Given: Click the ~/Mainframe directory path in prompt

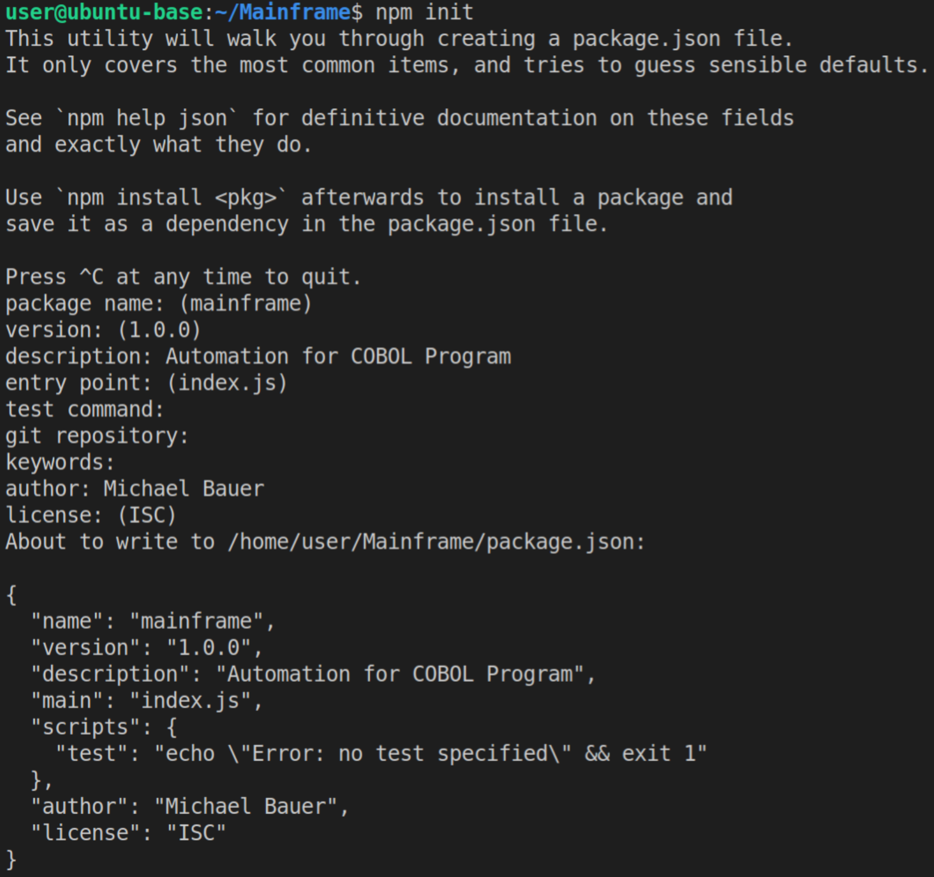Looking at the screenshot, I should click(x=283, y=12).
